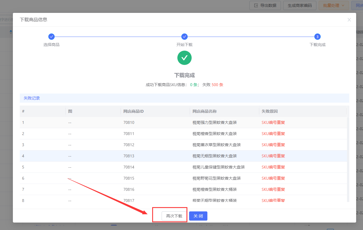Click product name 榄菊檀香型黑蚊香大桶装
This screenshot has height=230, width=363.
[215, 189]
